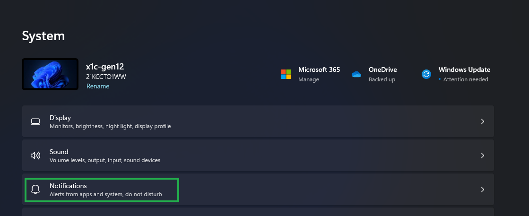Viewport: 529px width, 216px height.
Task: Click the Windows Update sync icon
Action: tap(426, 74)
